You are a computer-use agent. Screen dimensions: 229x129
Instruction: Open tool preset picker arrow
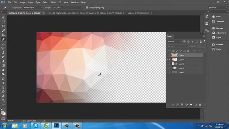coord(8,8)
